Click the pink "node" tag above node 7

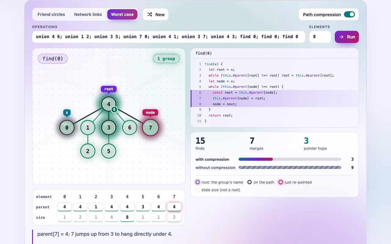(x=150, y=113)
